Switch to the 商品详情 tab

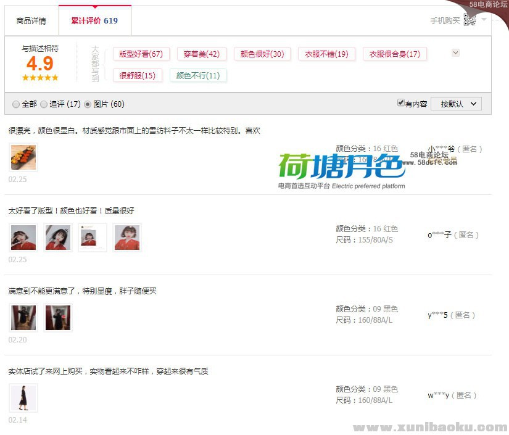pos(31,21)
